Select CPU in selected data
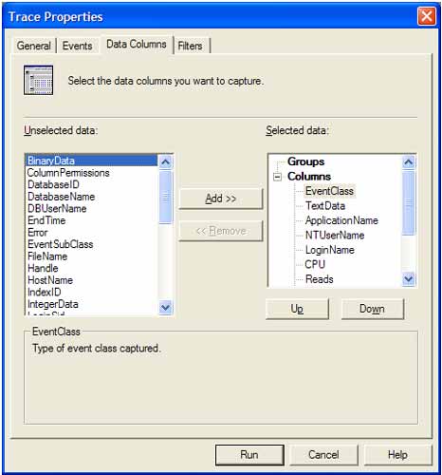 (x=315, y=264)
